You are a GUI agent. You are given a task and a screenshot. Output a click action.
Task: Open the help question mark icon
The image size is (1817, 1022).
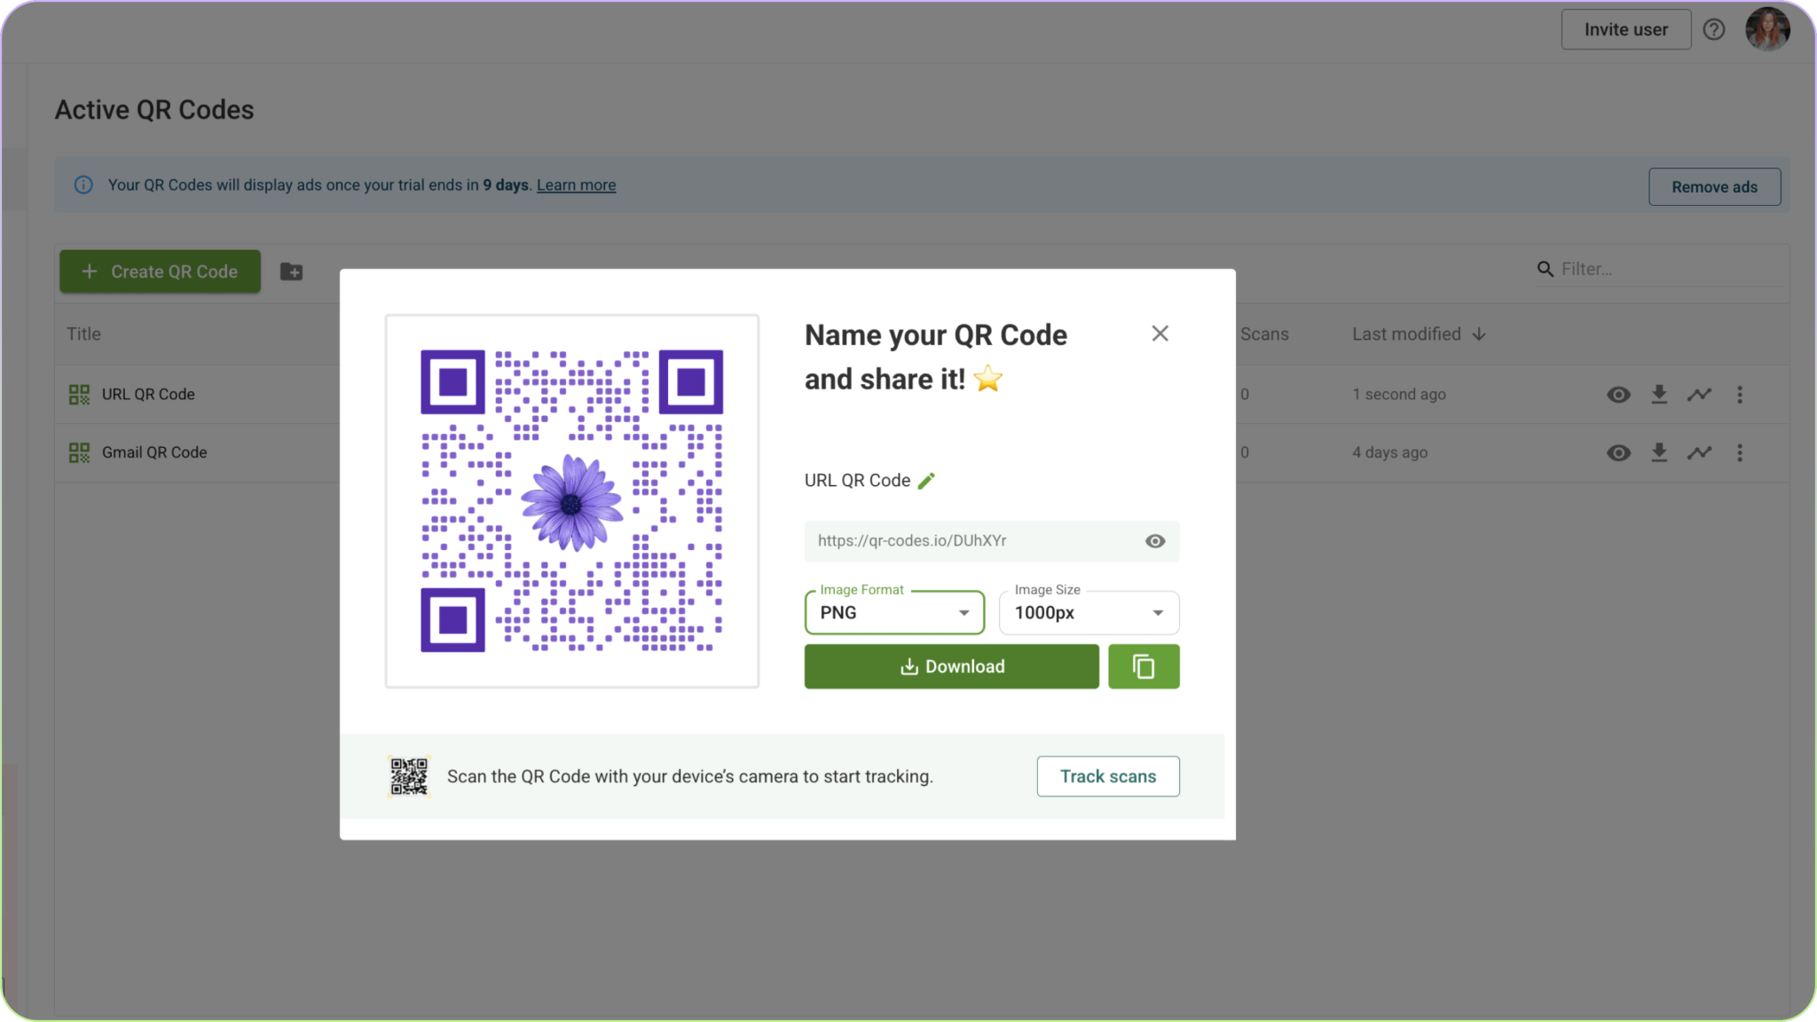click(x=1714, y=29)
